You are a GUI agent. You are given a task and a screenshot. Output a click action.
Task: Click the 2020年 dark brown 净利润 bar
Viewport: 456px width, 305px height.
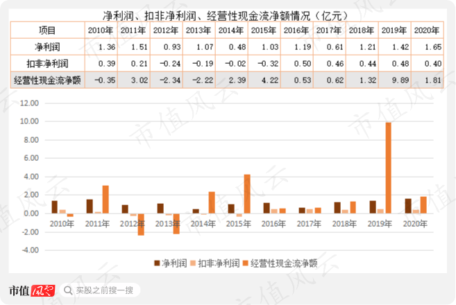[408, 206]
